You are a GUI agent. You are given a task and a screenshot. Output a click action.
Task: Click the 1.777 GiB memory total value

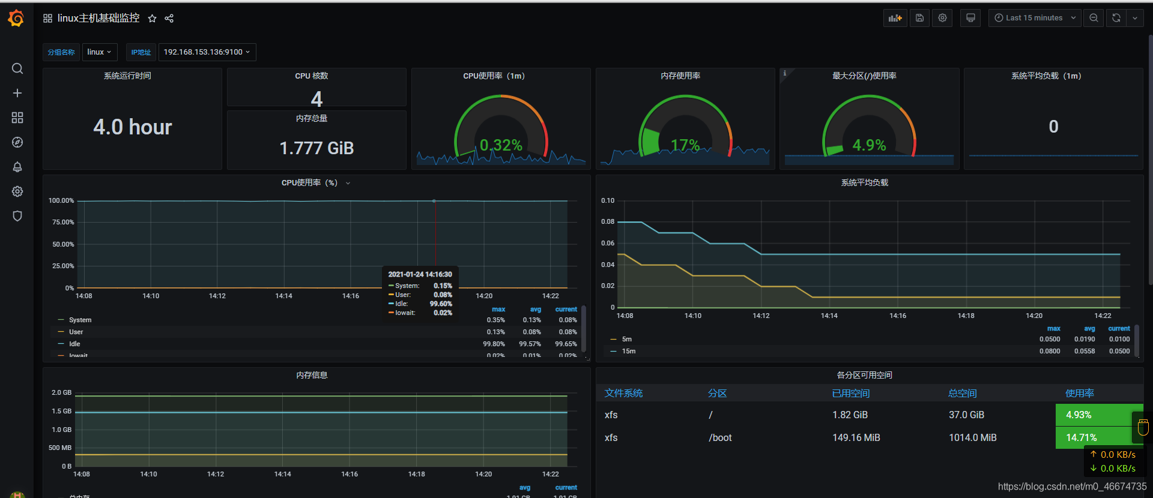[x=316, y=148]
